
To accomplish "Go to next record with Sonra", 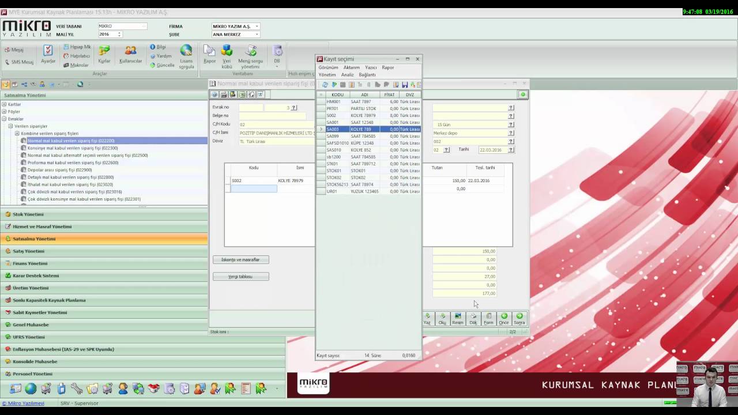I will click(x=519, y=319).
